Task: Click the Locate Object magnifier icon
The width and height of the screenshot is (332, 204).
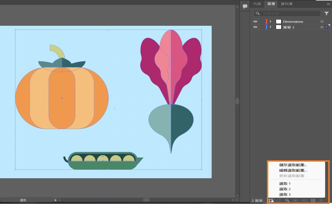Action: [x=287, y=201]
